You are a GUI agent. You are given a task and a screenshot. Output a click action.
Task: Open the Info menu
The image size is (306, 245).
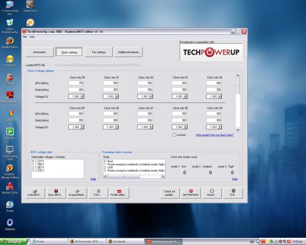(32, 37)
